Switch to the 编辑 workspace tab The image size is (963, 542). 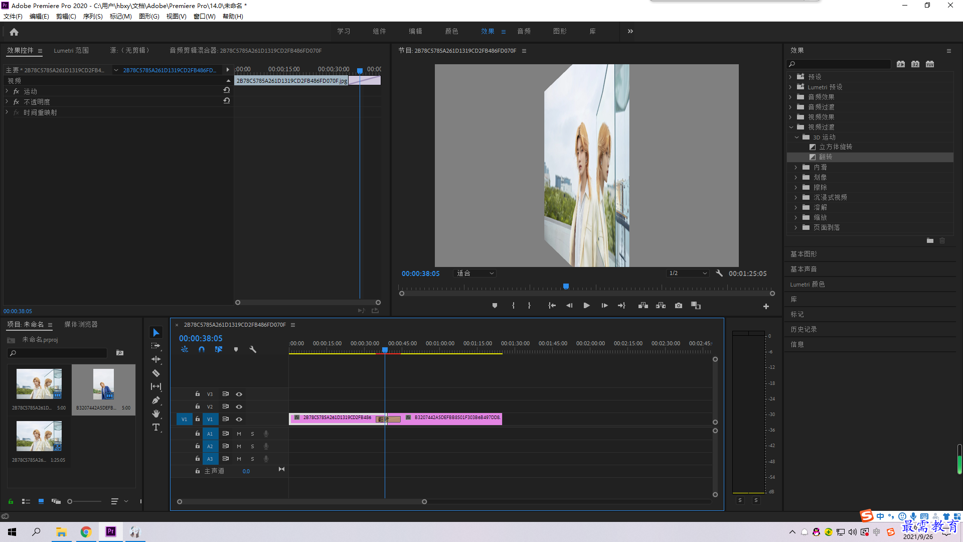[x=415, y=31]
